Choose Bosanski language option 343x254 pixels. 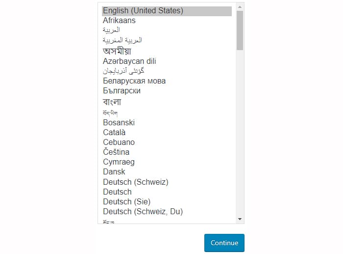click(167, 123)
